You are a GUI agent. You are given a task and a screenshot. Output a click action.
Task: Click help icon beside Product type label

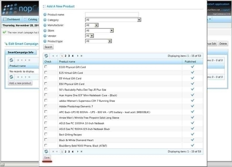point(45,41)
